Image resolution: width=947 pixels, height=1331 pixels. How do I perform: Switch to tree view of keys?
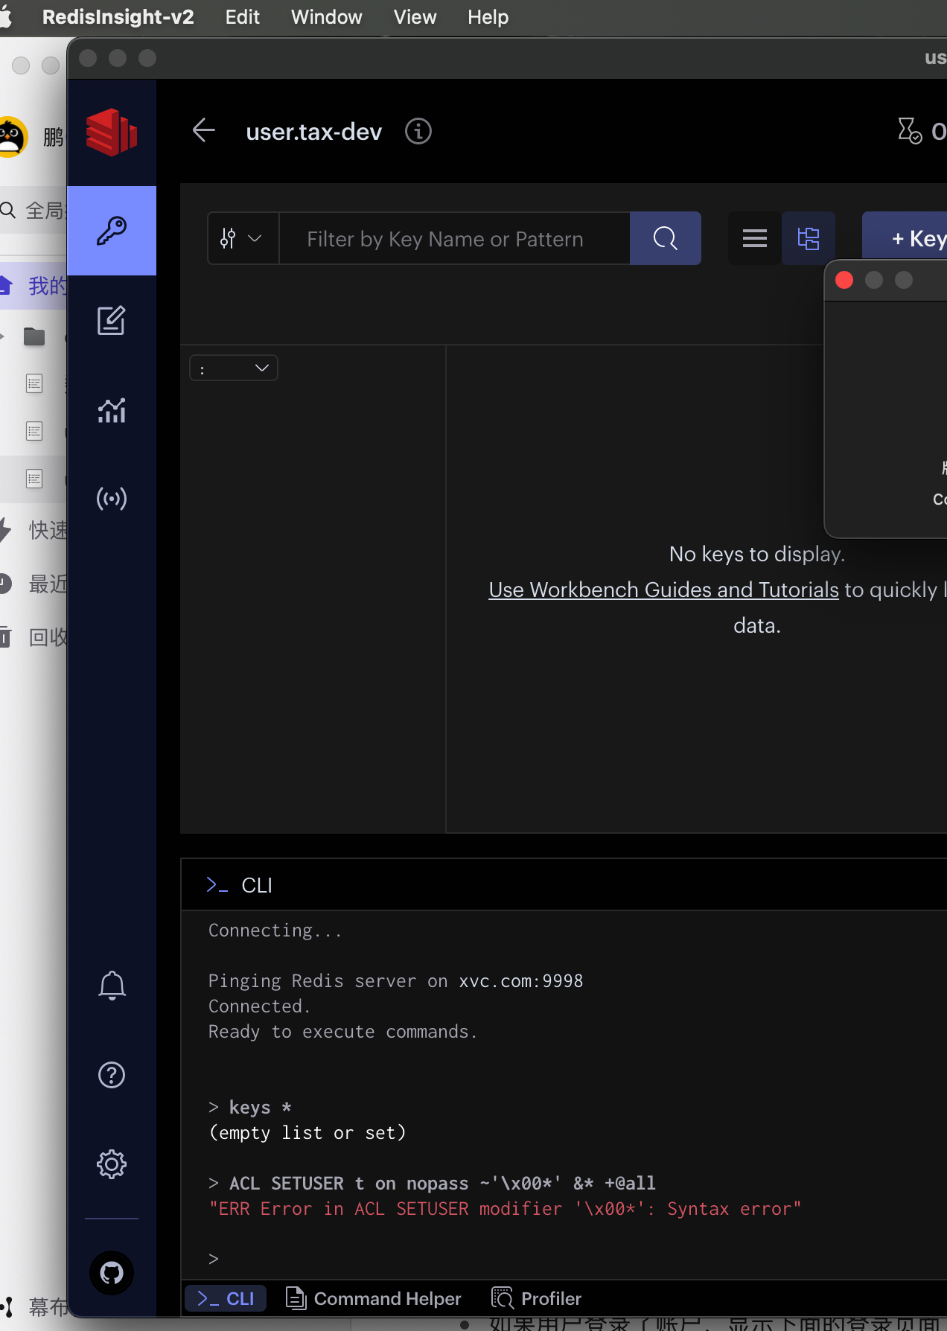tap(808, 238)
